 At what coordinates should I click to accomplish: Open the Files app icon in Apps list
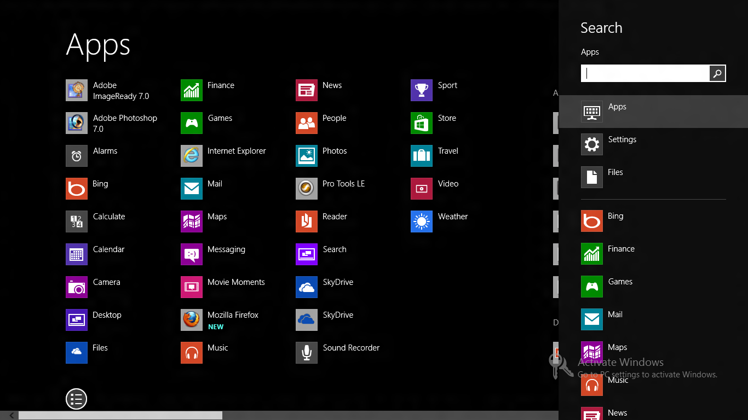(77, 353)
